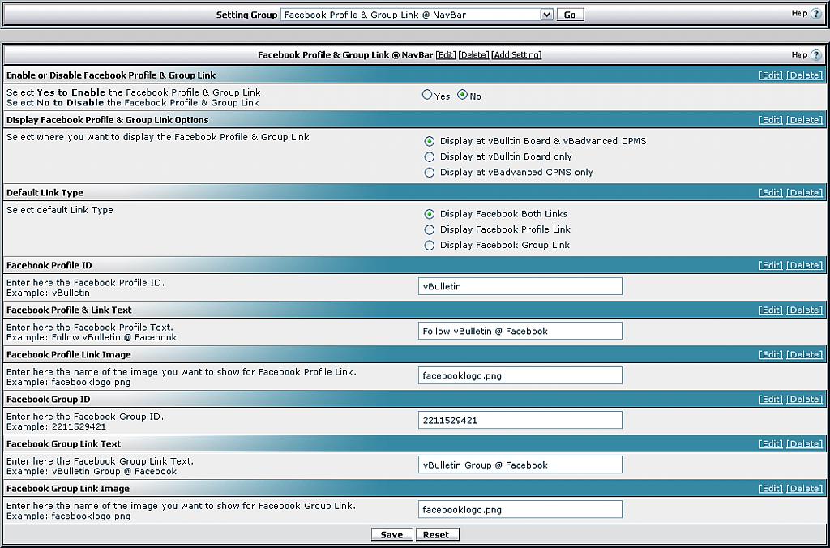830x548 pixels.
Task: Click the Facebook Group ID input field
Action: (520, 420)
